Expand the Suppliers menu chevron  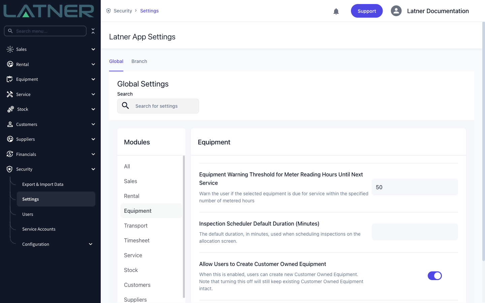(93, 139)
